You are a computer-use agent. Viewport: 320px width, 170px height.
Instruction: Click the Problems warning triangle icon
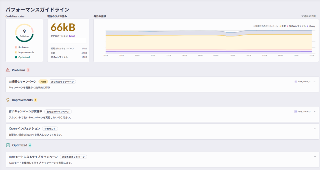(x=8, y=70)
